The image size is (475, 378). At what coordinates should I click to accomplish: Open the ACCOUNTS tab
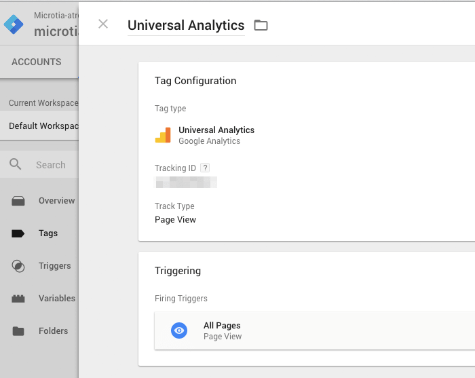[x=37, y=62]
